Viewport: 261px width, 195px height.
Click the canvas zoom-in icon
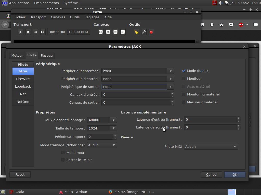click(x=108, y=32)
